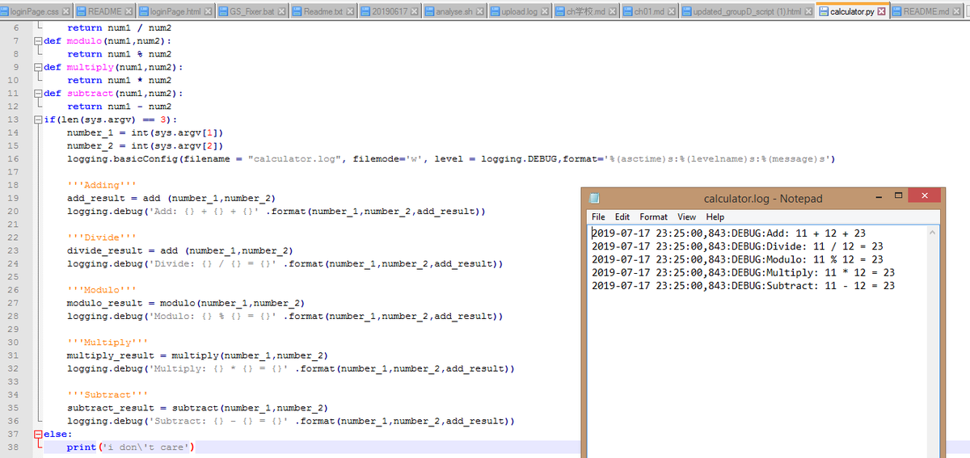Image resolution: width=970 pixels, height=458 pixels.
Task: Open the updated_groupD_script (1).html tab
Action: pos(747,12)
